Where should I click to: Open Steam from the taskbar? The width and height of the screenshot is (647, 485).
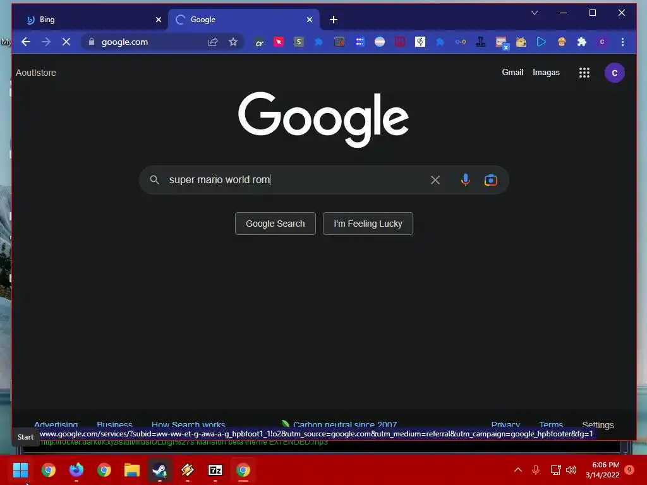click(x=160, y=470)
